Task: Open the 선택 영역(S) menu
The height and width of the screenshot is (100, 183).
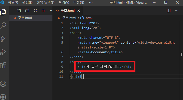Action: click(46, 3)
